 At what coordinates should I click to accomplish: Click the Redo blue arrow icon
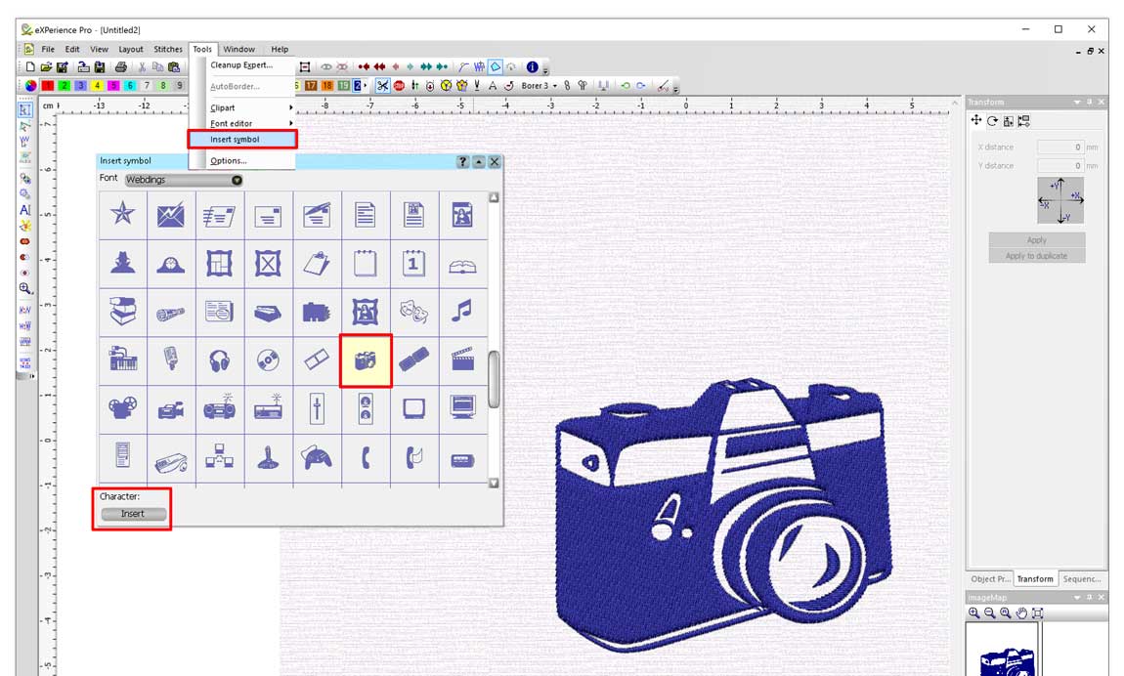coord(641,85)
